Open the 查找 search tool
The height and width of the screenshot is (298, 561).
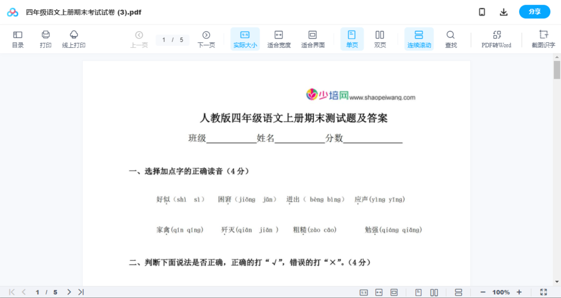coord(451,39)
